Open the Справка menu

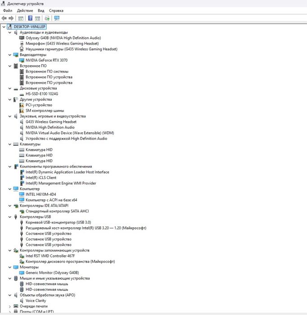[x=56, y=10]
